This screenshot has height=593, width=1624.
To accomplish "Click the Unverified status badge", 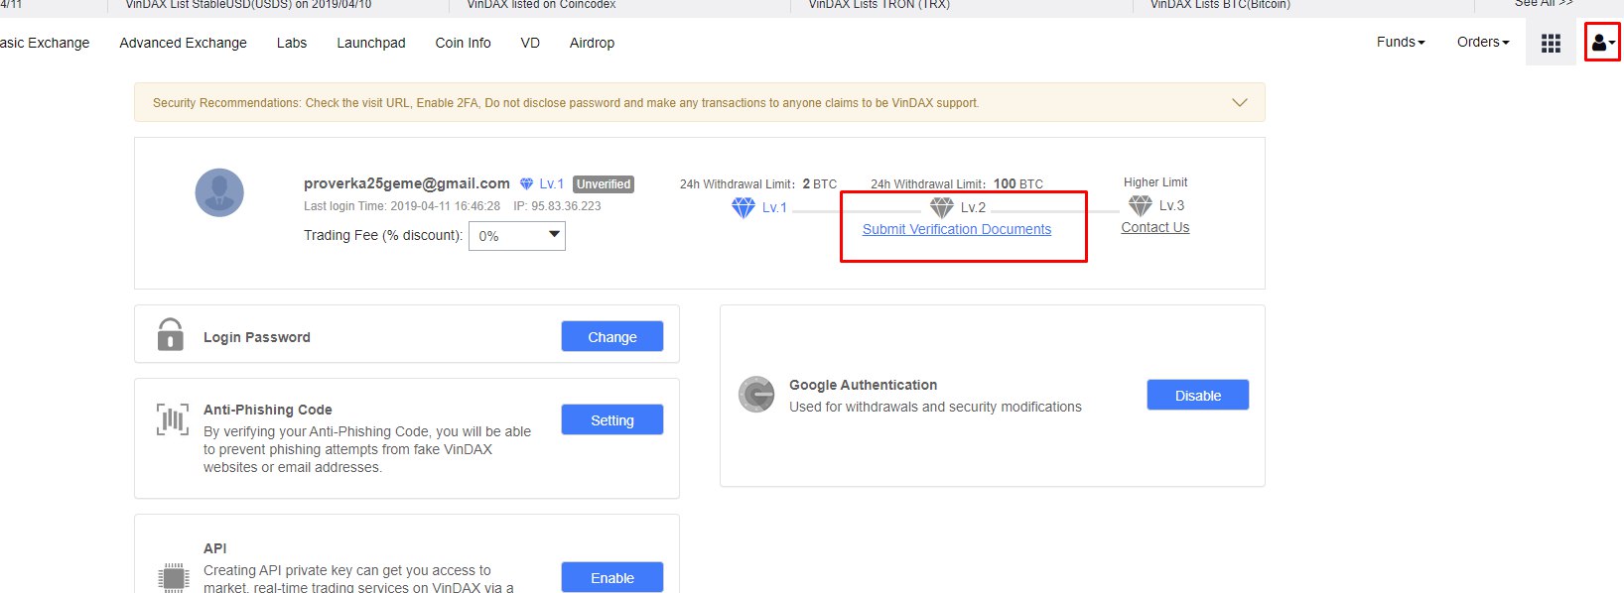I will [604, 184].
